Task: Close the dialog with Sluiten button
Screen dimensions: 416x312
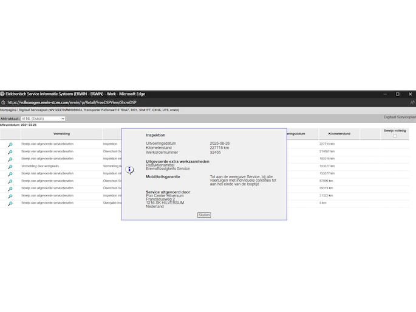Action: pos(204,215)
